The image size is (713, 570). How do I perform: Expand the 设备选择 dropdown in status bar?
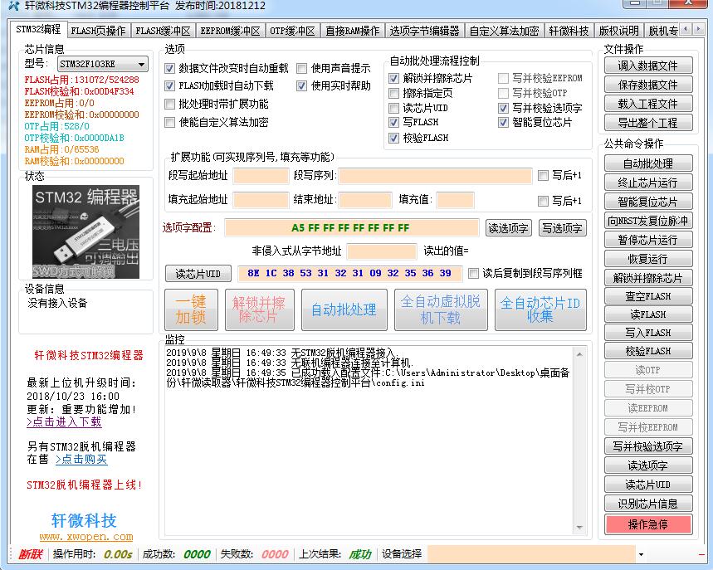pyautogui.click(x=641, y=554)
